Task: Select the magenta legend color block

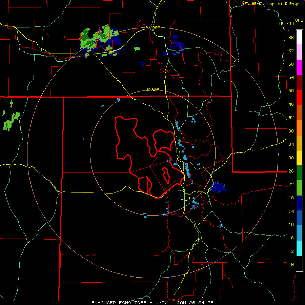Action: pos(299,67)
